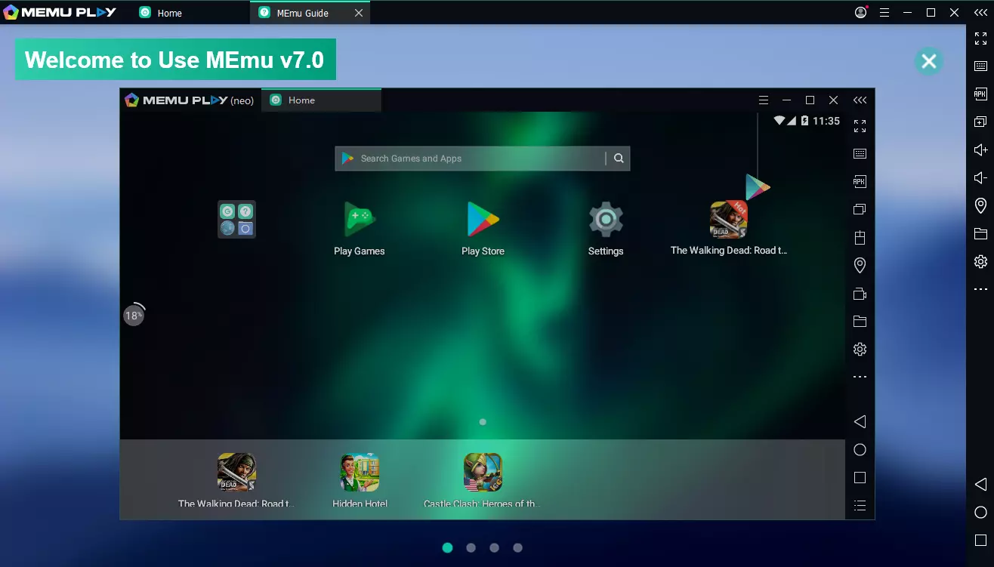Open the Play Games app

[x=360, y=229]
